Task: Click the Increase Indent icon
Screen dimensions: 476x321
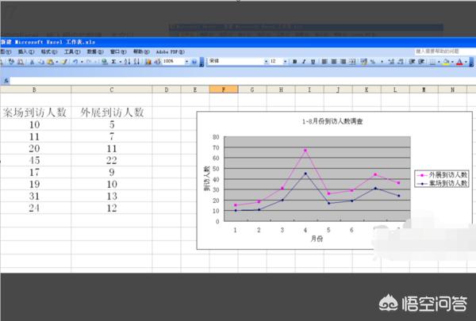Action: 423,61
